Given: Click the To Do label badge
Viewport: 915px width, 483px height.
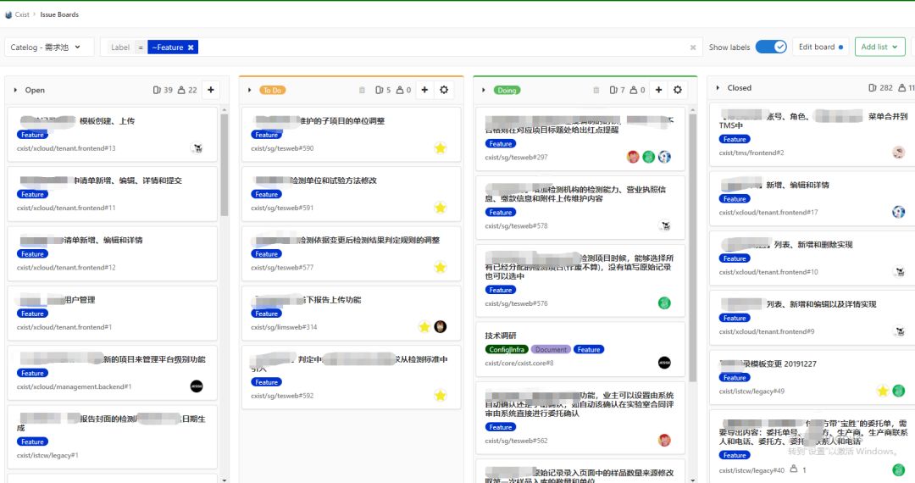Looking at the screenshot, I should point(273,91).
